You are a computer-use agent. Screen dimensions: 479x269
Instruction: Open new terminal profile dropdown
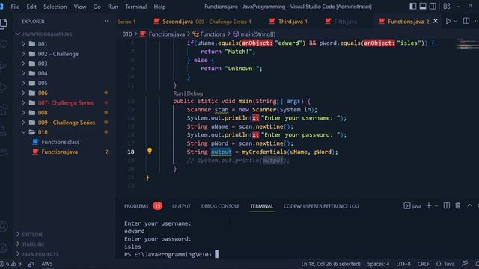click(436, 206)
